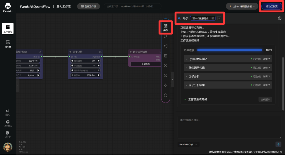This screenshot has width=285, height=155.
Task: Click the send arrow button
Action: (x=278, y=144)
